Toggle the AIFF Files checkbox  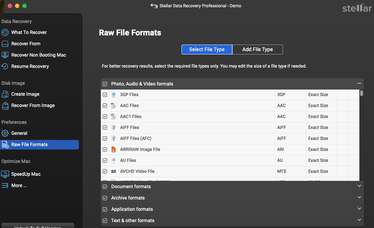105,128
